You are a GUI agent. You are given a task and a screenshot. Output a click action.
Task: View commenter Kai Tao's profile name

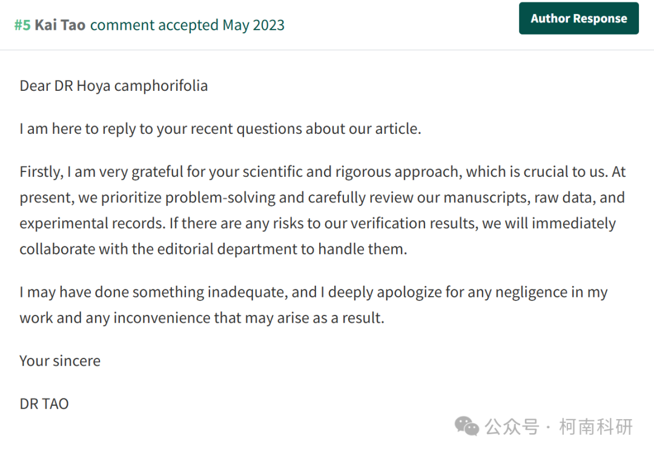(60, 25)
